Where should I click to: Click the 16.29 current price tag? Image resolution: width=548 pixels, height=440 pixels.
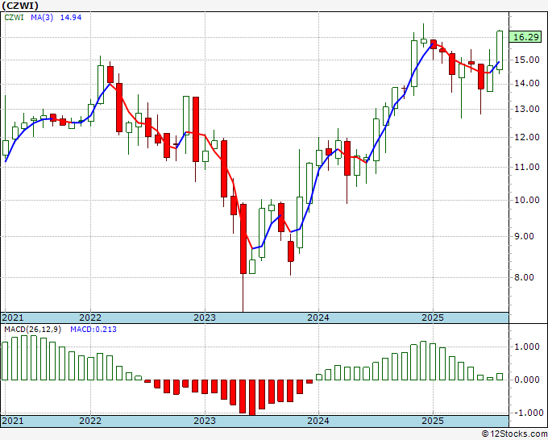tap(527, 37)
